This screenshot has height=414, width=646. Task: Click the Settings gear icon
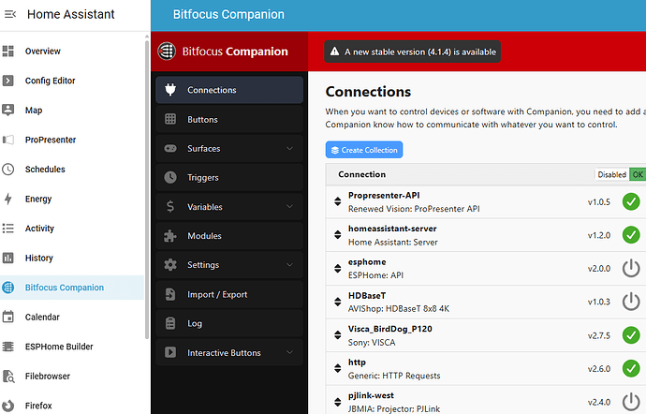(x=170, y=265)
